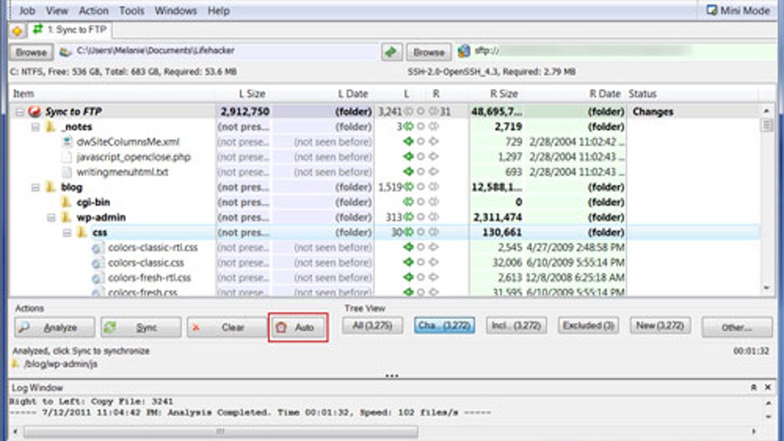Set colors-fresh-rtl.css row to copy right-to-left

point(409,278)
